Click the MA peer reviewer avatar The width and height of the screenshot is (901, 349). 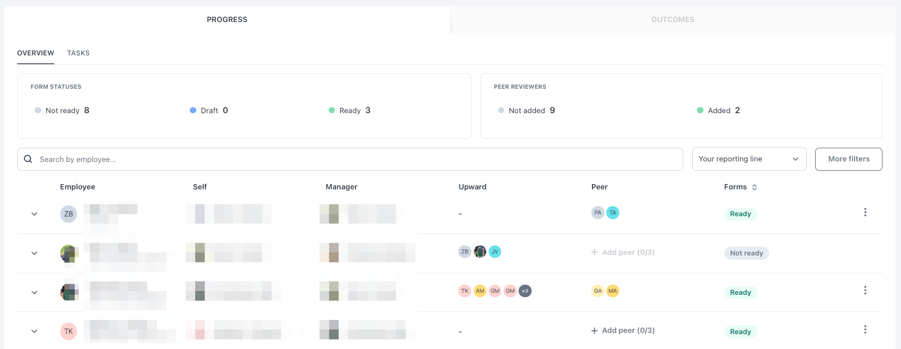[x=613, y=291]
